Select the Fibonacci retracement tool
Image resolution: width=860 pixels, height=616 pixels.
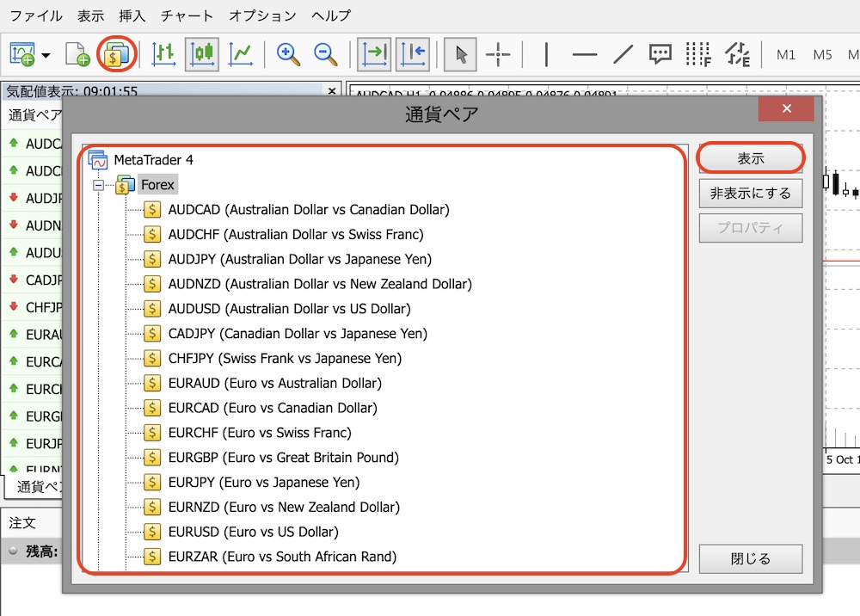698,54
